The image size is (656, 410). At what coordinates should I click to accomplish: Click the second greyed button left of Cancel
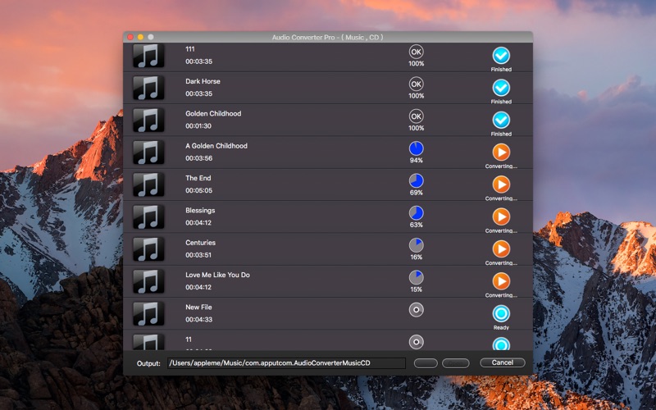coord(456,363)
